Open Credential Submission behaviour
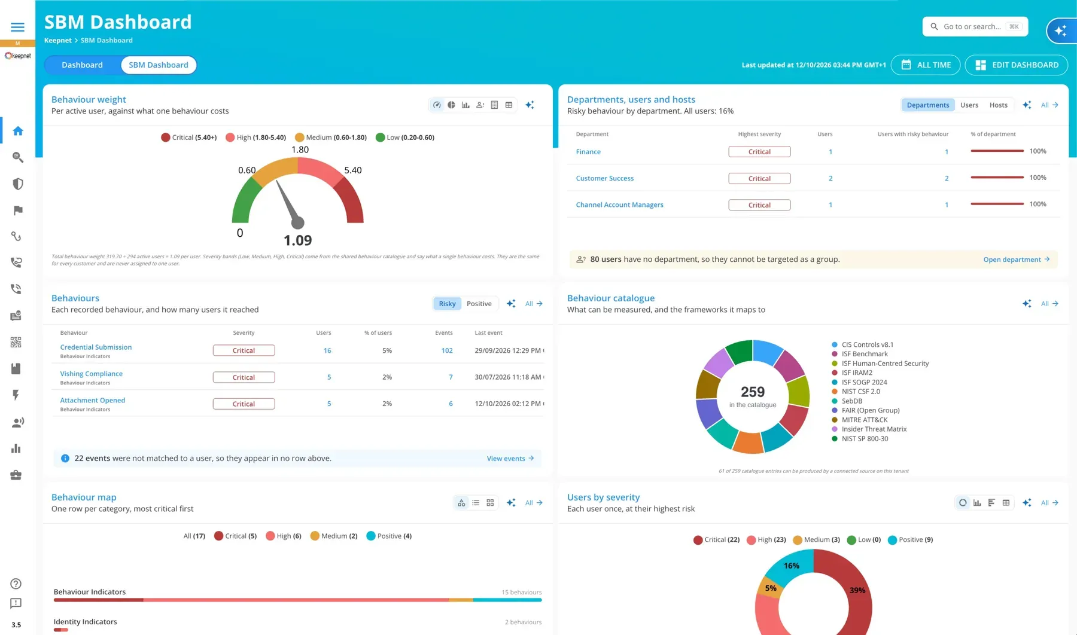Screen dimensions: 1077x635 pyautogui.click(x=96, y=347)
